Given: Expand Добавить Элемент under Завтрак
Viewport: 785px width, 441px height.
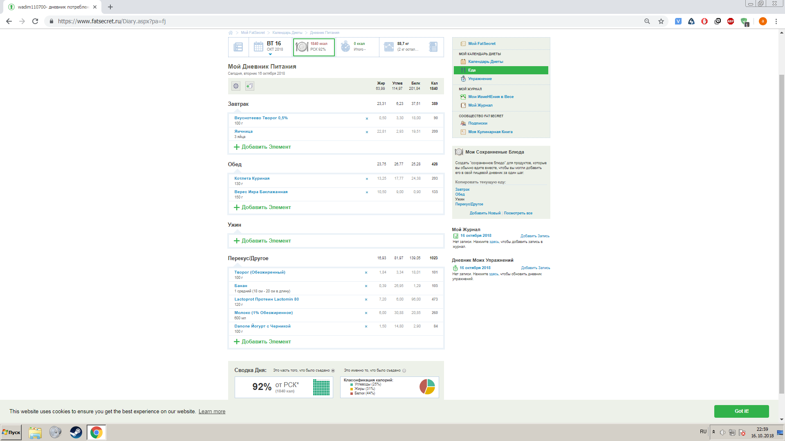Looking at the screenshot, I should pyautogui.click(x=262, y=147).
